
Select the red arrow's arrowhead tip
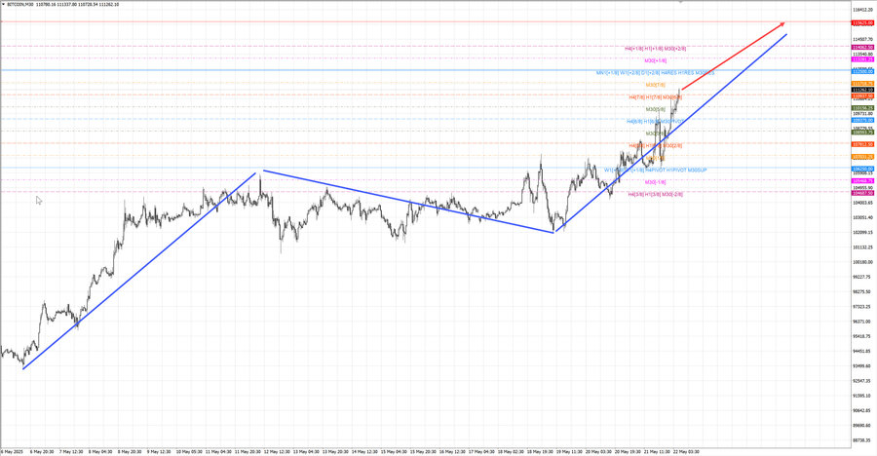click(x=784, y=22)
